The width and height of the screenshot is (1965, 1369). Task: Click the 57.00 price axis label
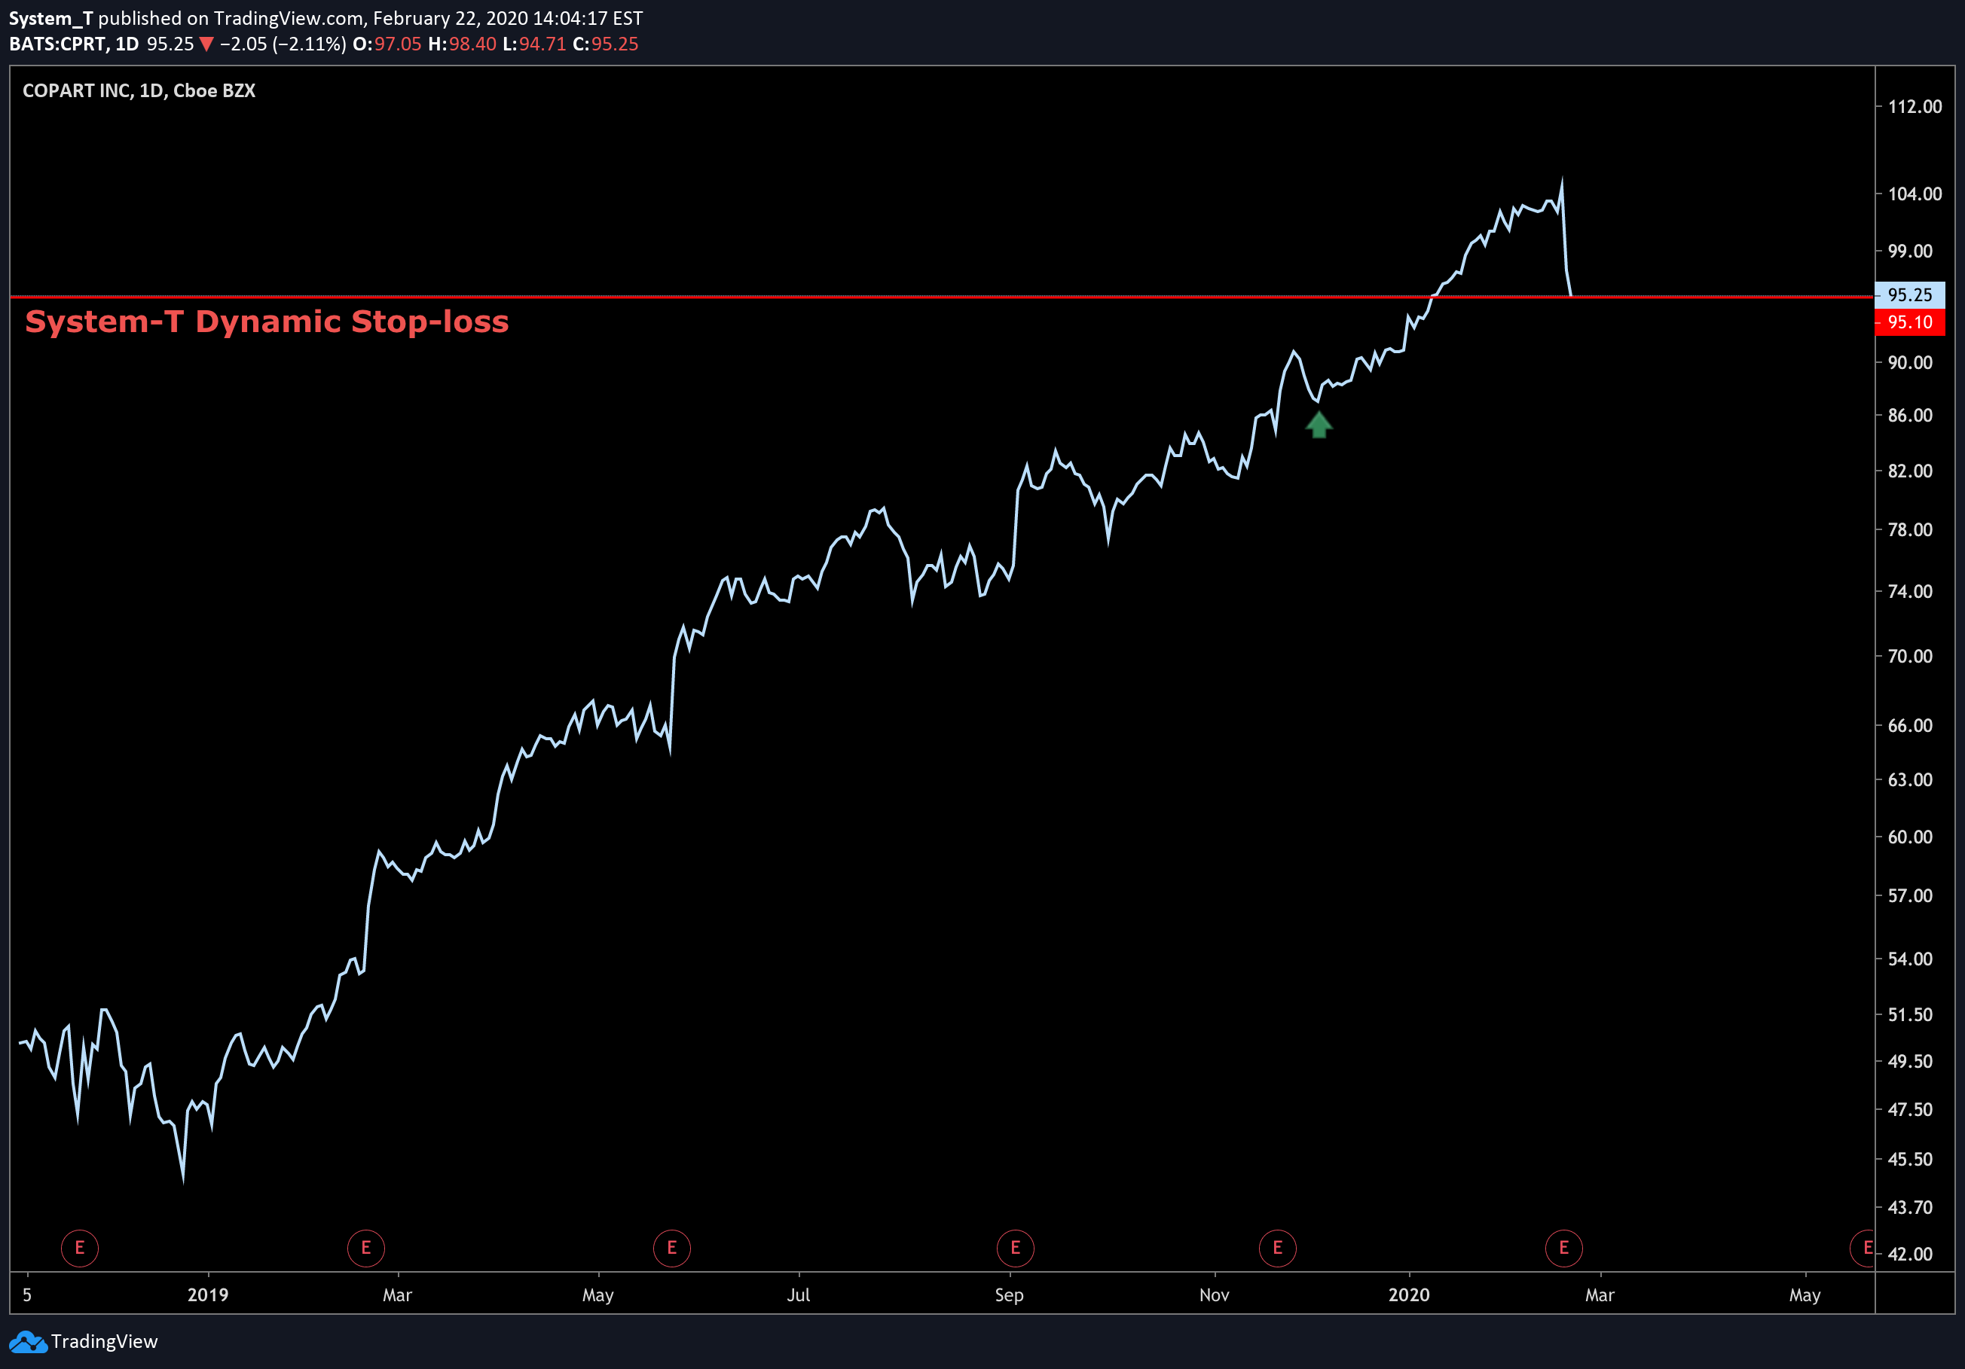(1910, 896)
